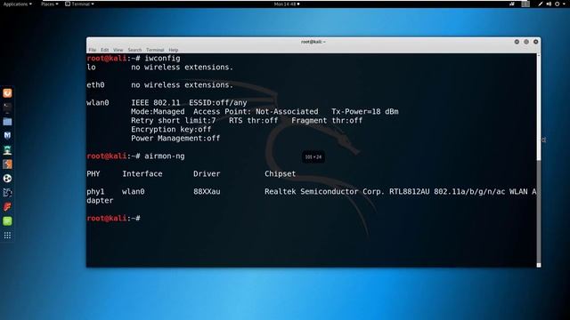Click the pen-shaped icon in top bar
The image size is (570, 320).
(541, 4)
